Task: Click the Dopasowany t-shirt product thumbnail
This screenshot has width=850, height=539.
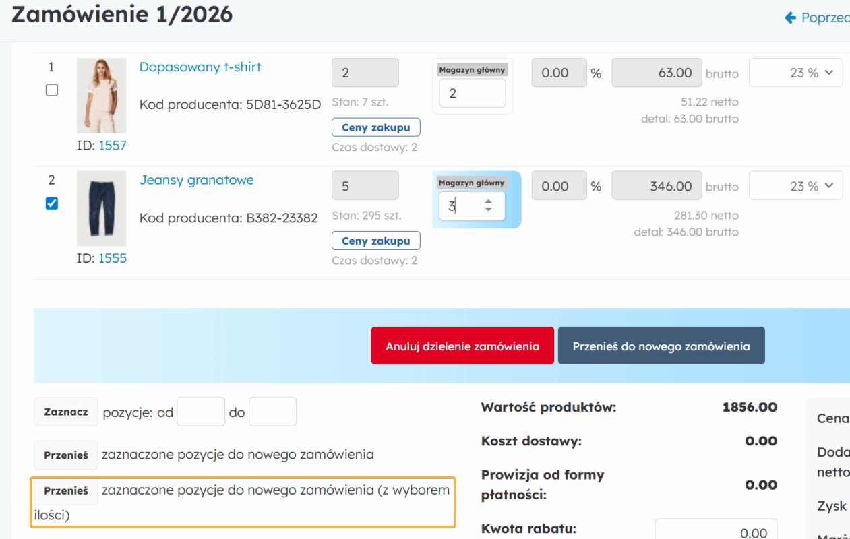Action: [101, 95]
